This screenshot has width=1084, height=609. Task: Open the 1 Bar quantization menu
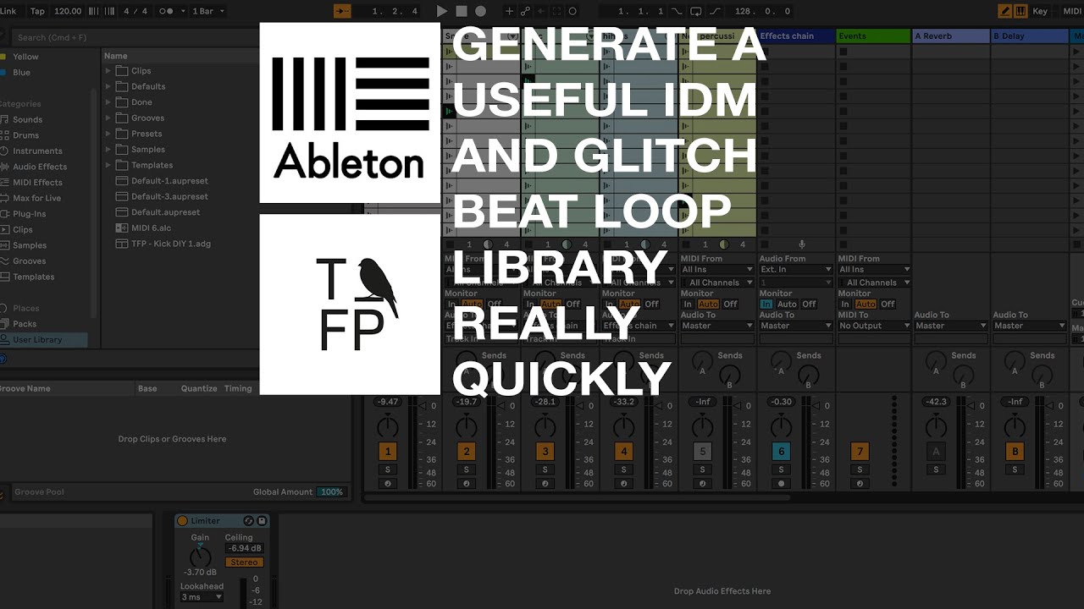coord(208,11)
